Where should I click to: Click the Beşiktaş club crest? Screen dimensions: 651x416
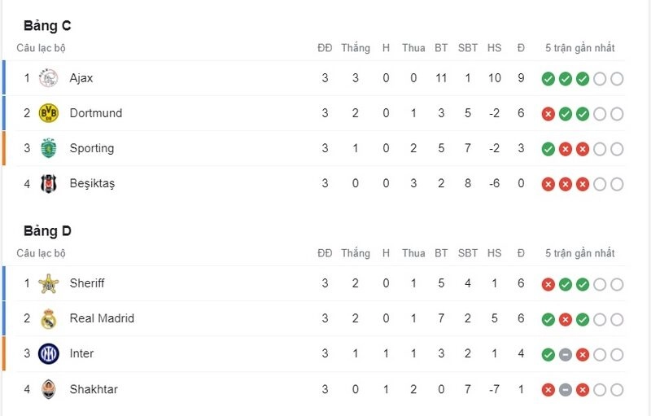(48, 183)
